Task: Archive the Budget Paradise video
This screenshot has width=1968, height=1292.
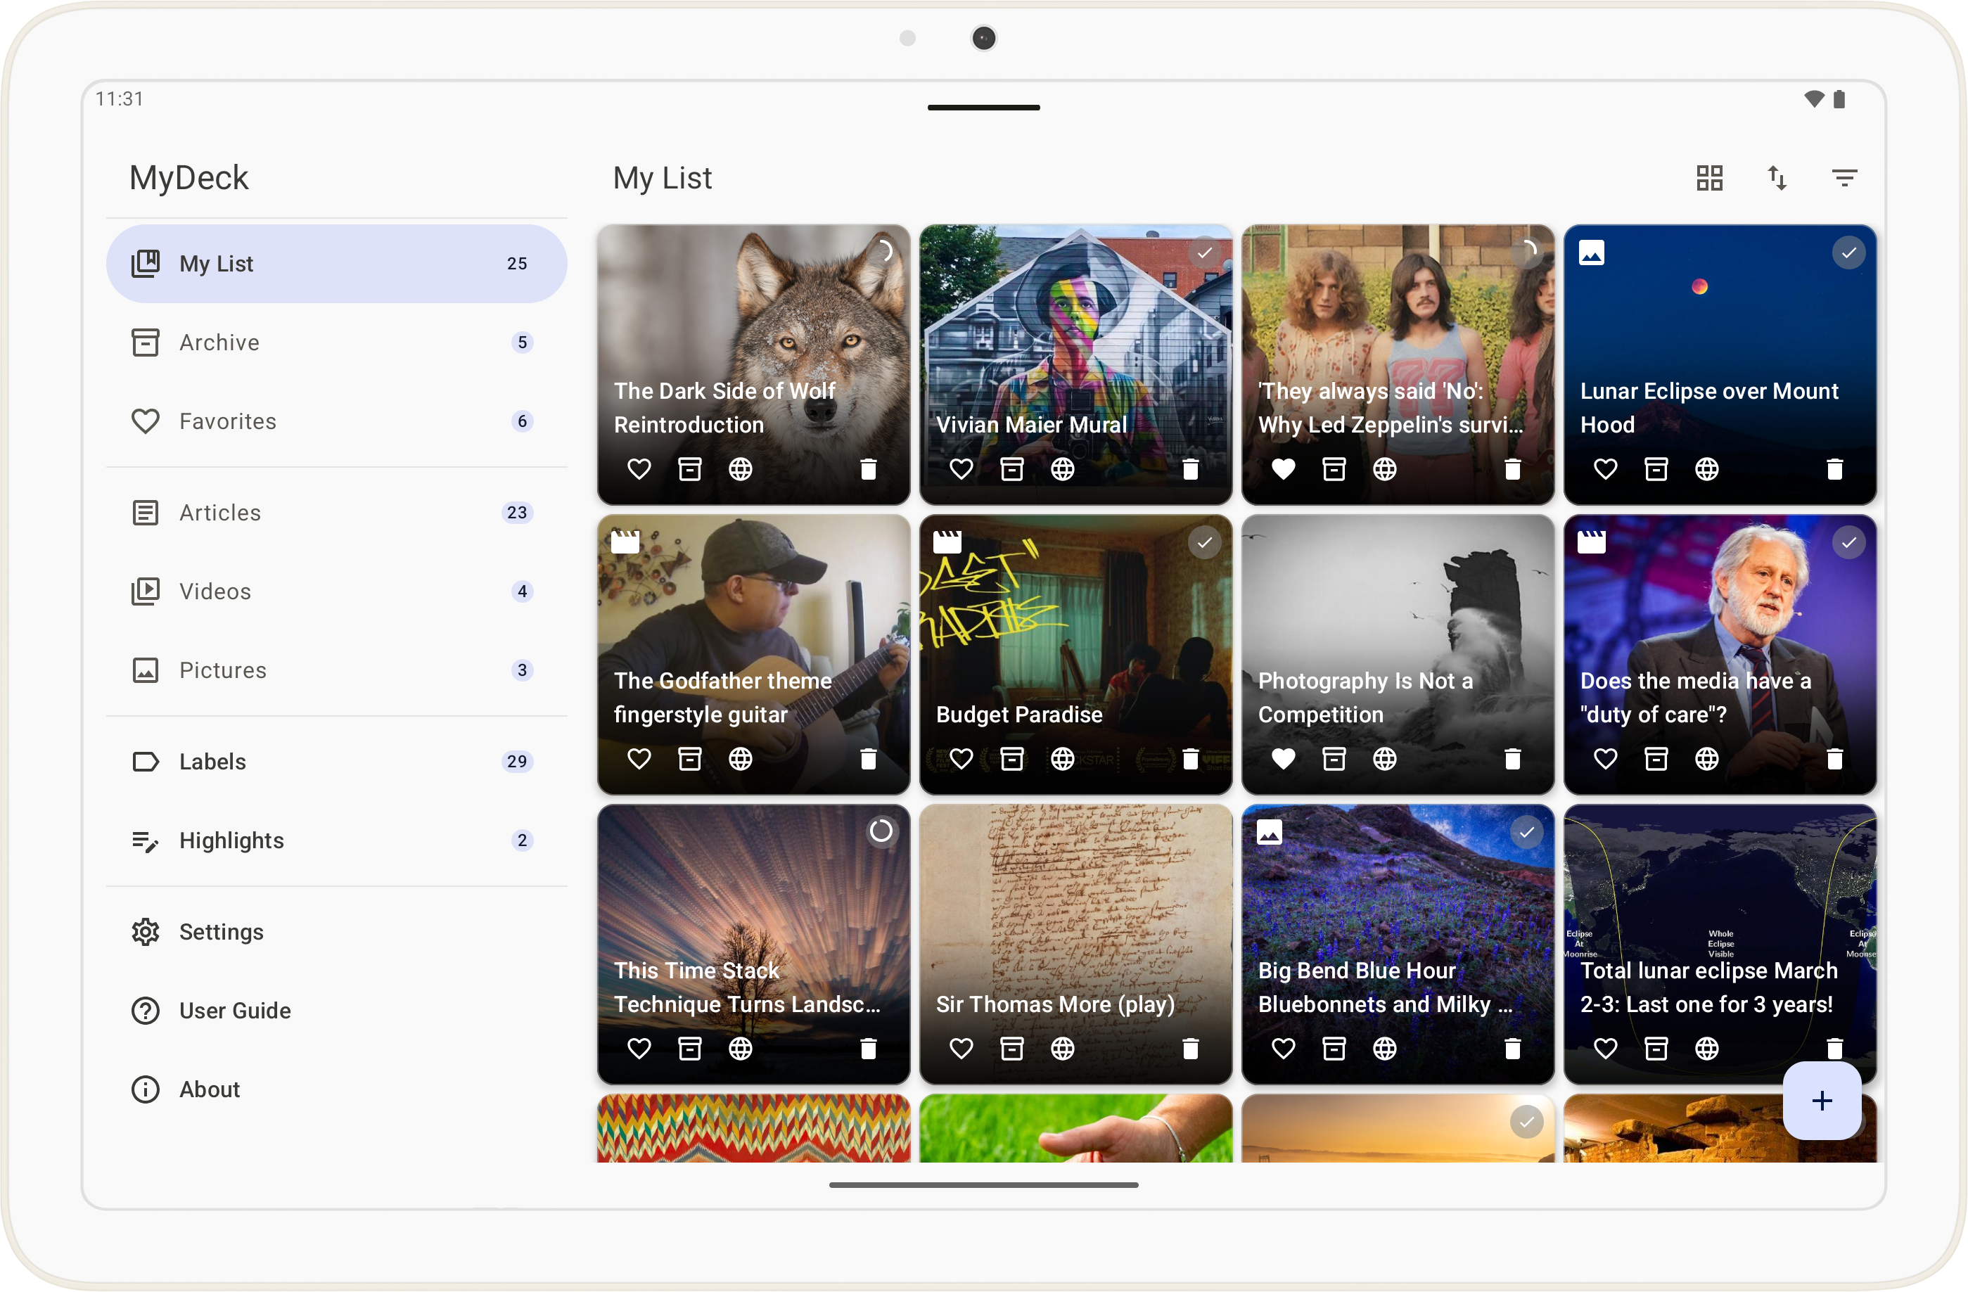Action: 1012,758
